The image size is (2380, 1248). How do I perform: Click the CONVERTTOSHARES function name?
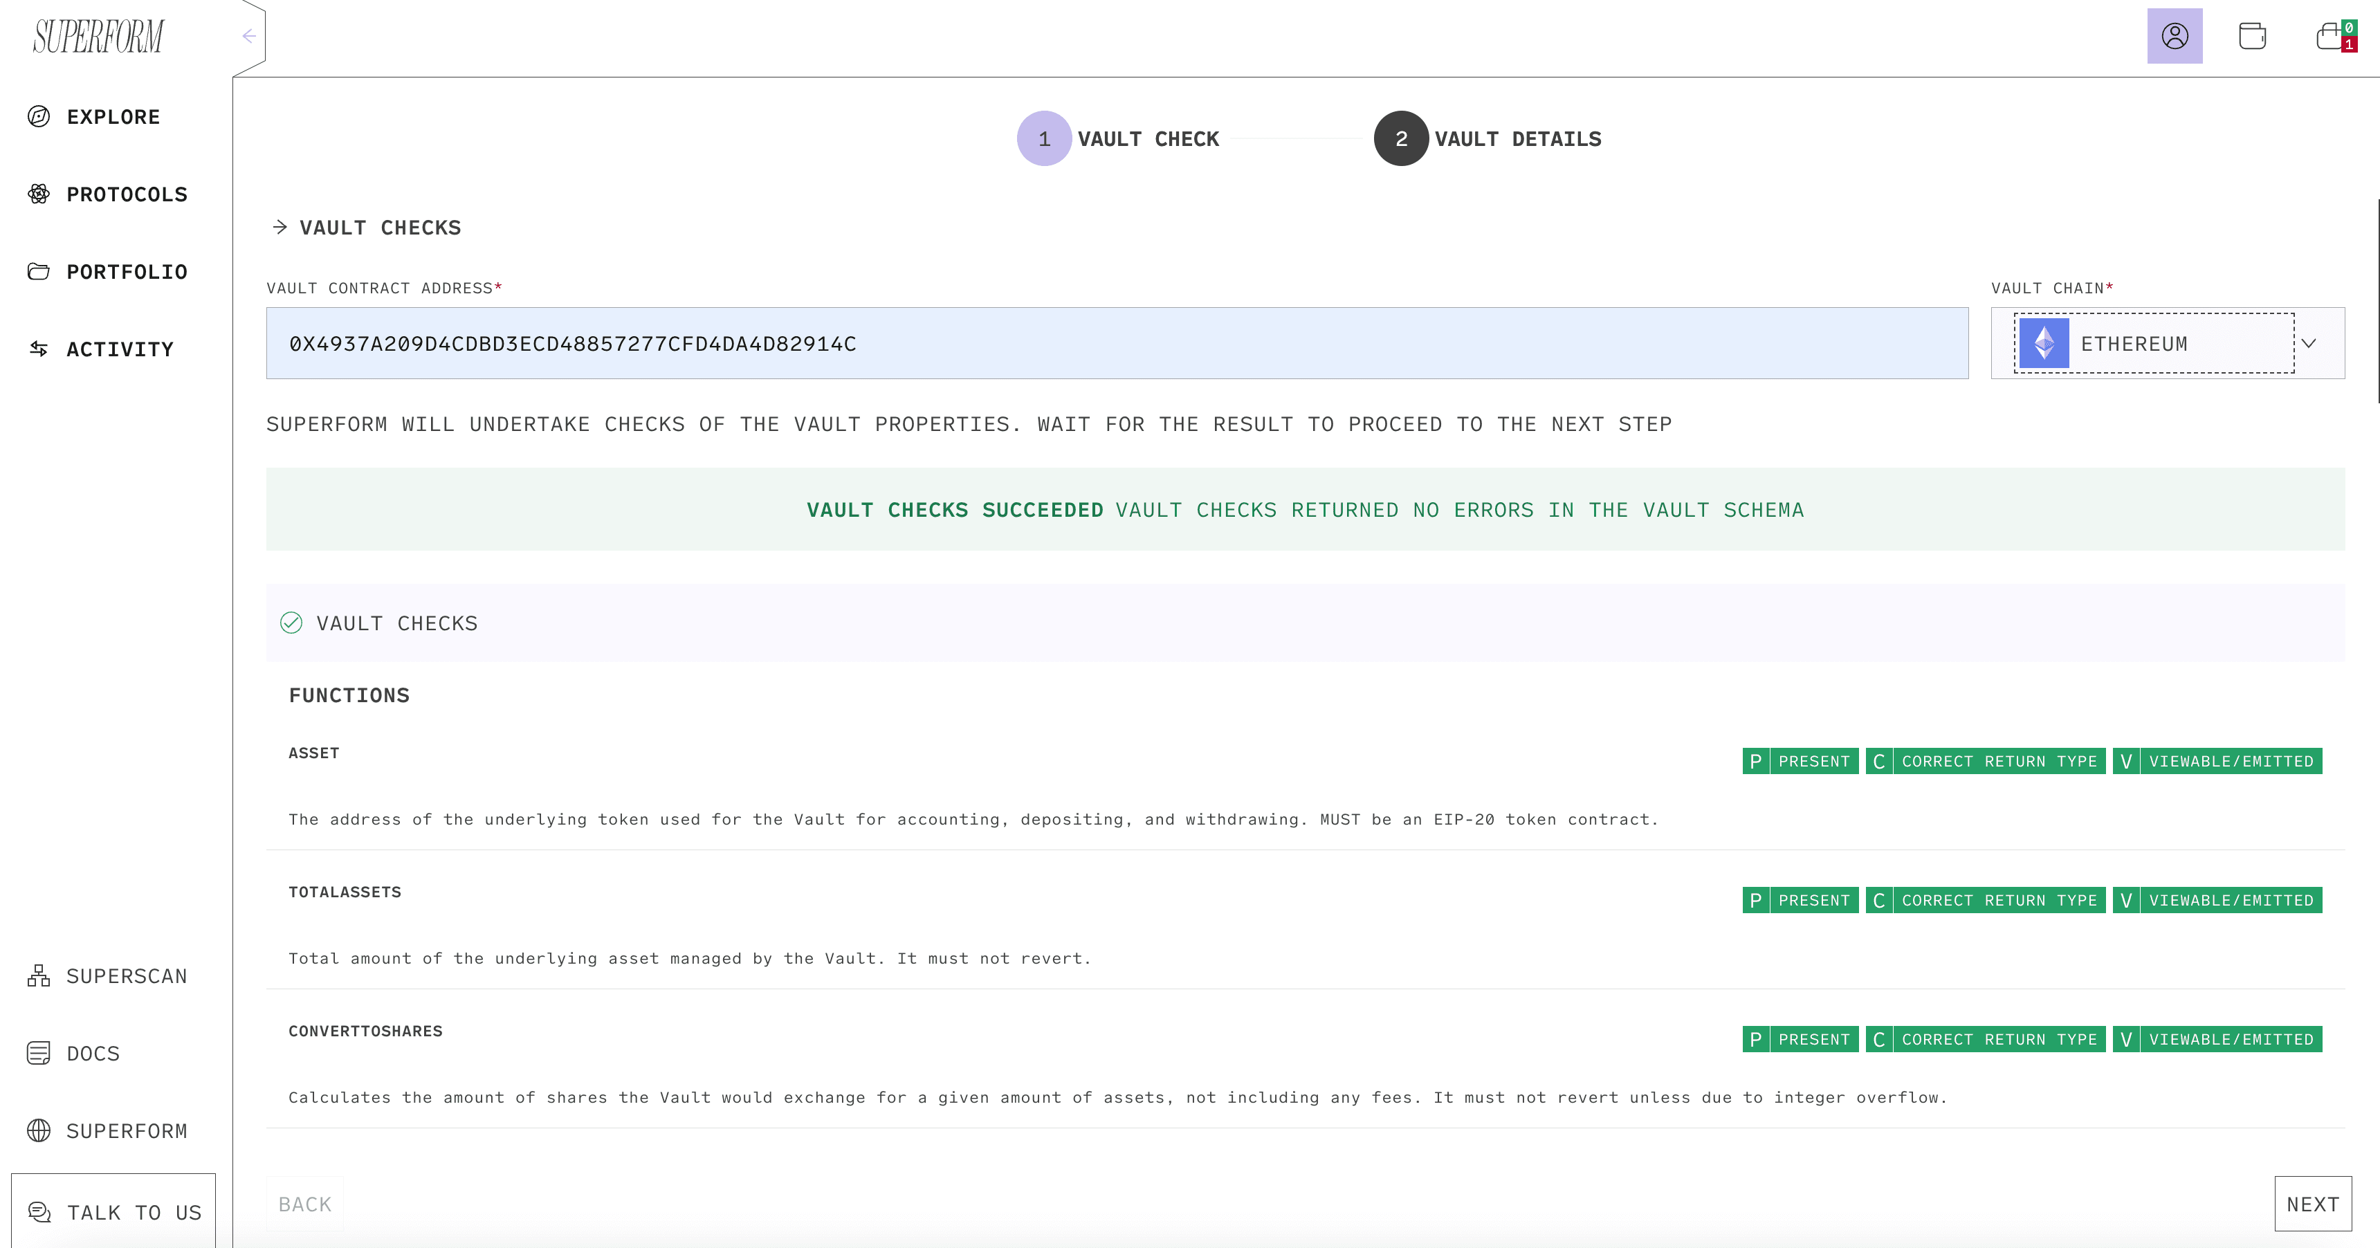[x=365, y=1031]
